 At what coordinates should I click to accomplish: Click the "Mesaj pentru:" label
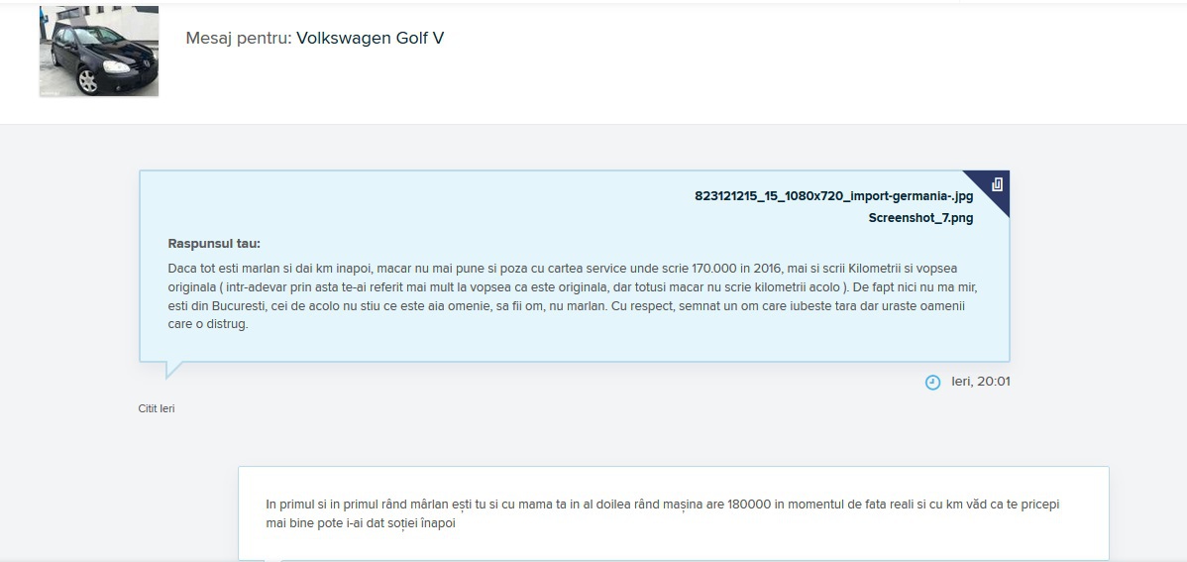click(x=238, y=39)
